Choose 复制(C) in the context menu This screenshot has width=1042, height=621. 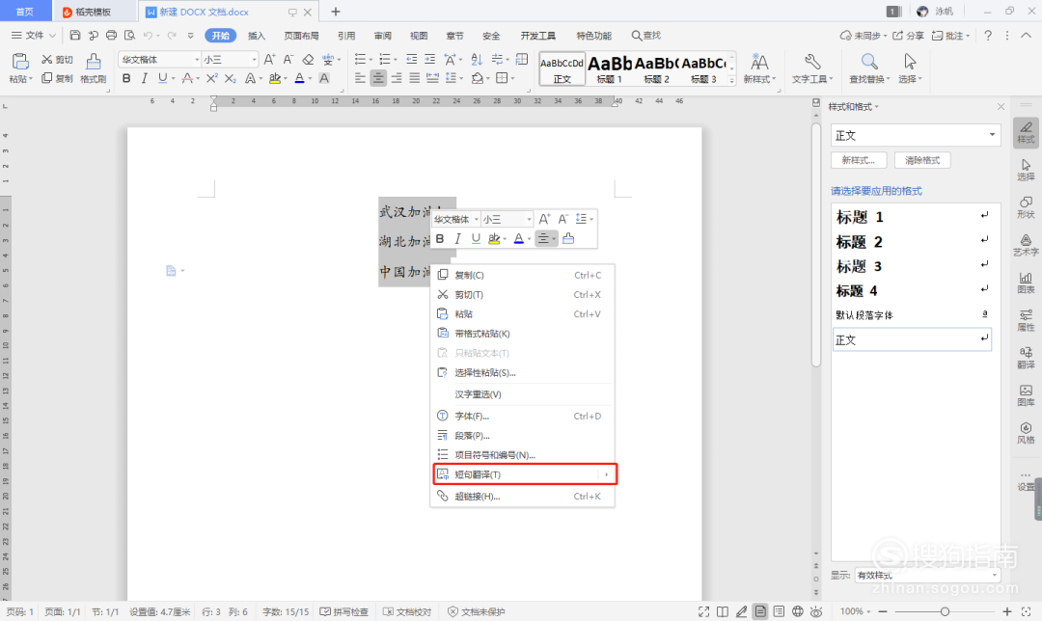point(522,275)
